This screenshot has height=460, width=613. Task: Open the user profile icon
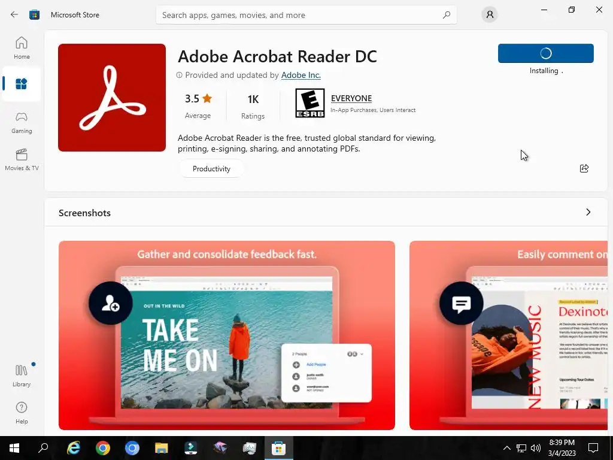tap(490, 15)
